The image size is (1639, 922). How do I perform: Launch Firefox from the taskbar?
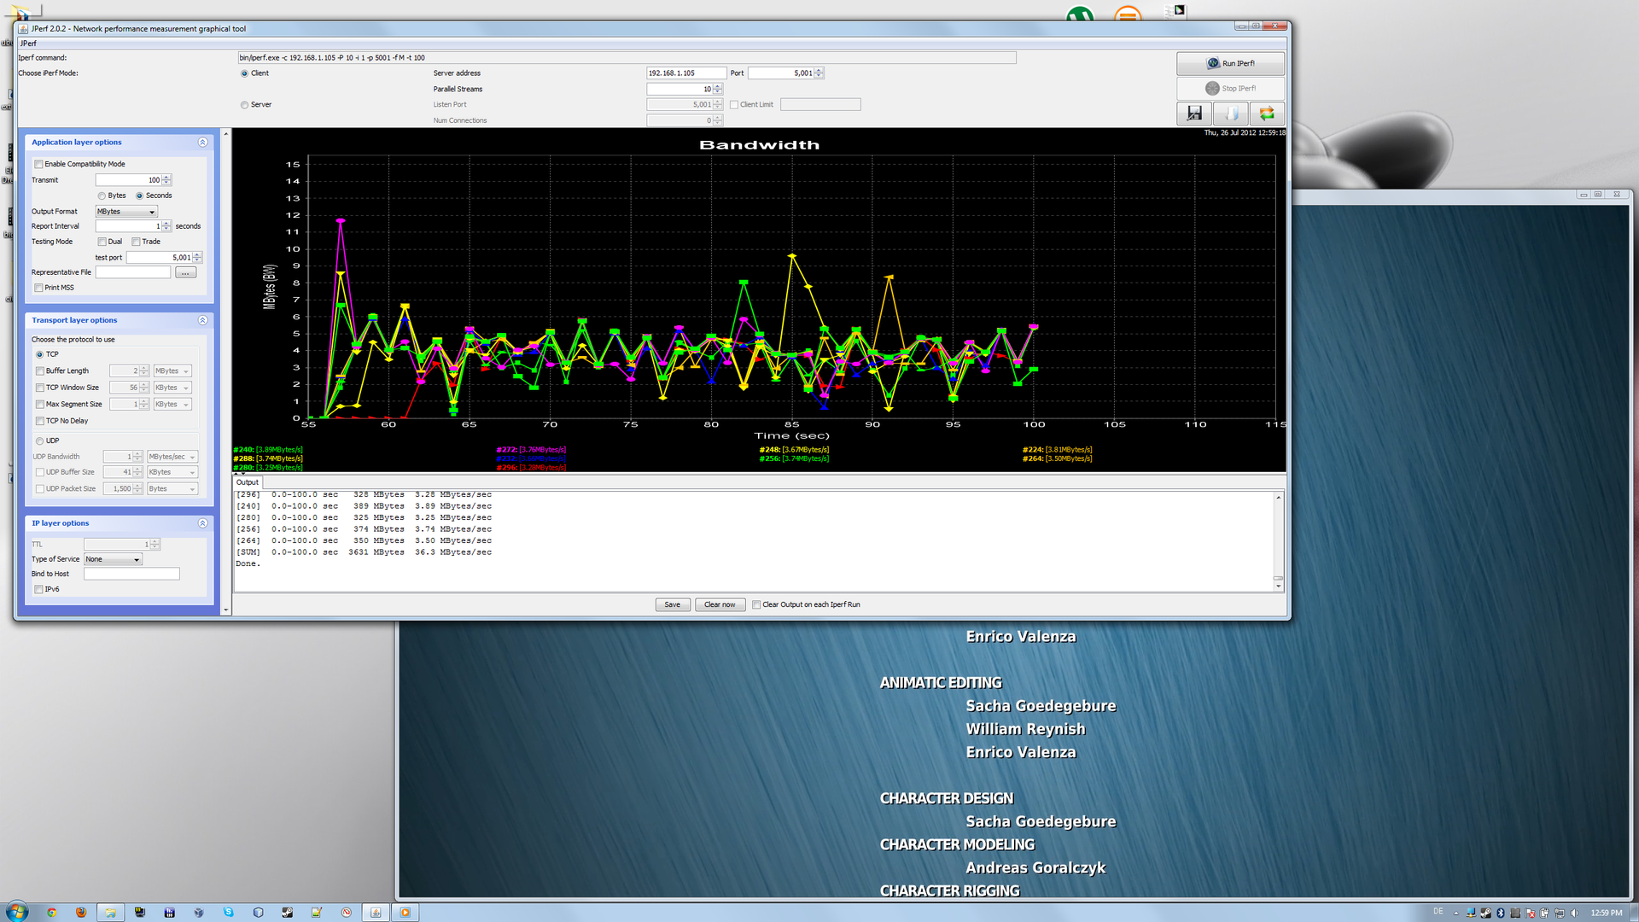[x=81, y=912]
